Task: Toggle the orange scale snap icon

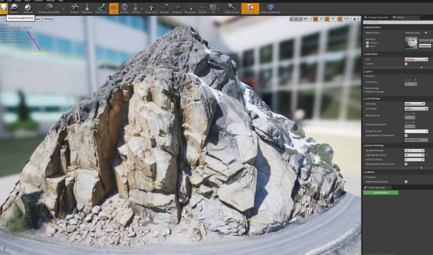Action: click(x=340, y=19)
